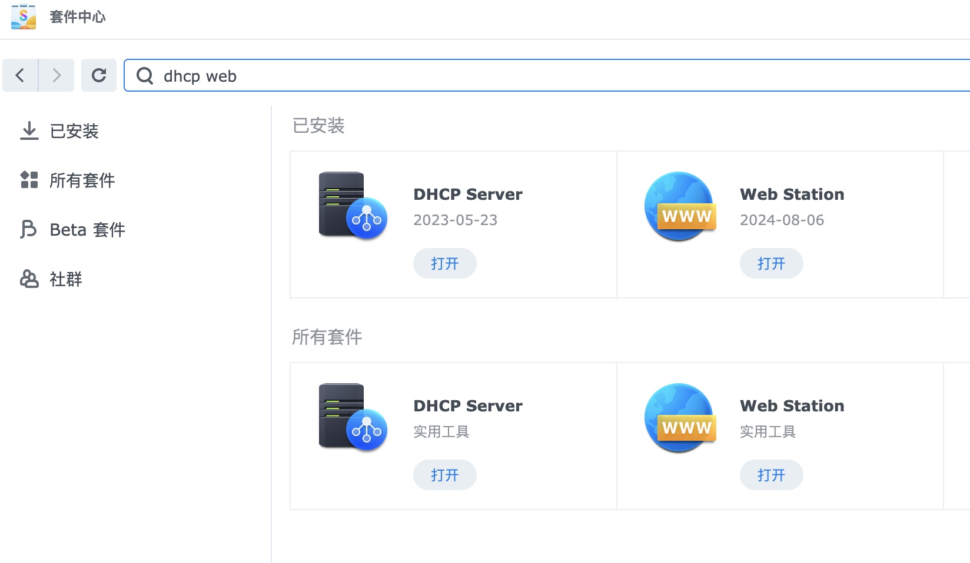
Task: Click 打开 for DHCP Server in 实用工具 category
Action: point(444,475)
